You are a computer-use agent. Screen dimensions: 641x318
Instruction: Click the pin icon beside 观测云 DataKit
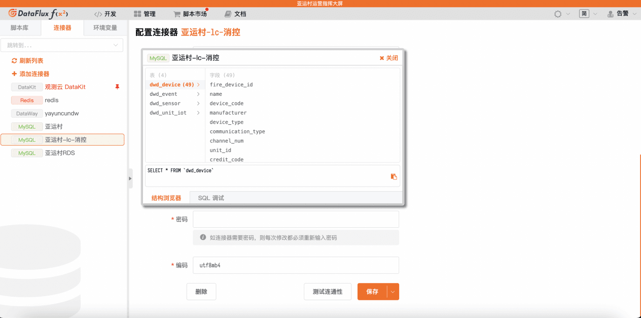pyautogui.click(x=117, y=87)
